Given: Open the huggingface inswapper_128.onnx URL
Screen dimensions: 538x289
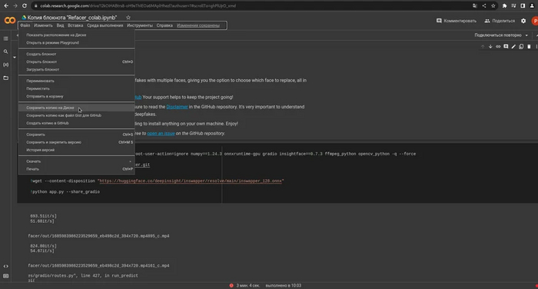Looking at the screenshot, I should 191,181.
